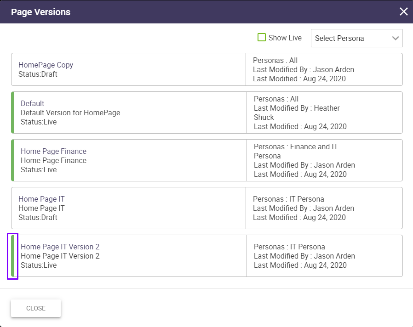Click Status:Live text under Home Page Finance
This screenshot has width=413, height=327.
pyautogui.click(x=39, y=169)
